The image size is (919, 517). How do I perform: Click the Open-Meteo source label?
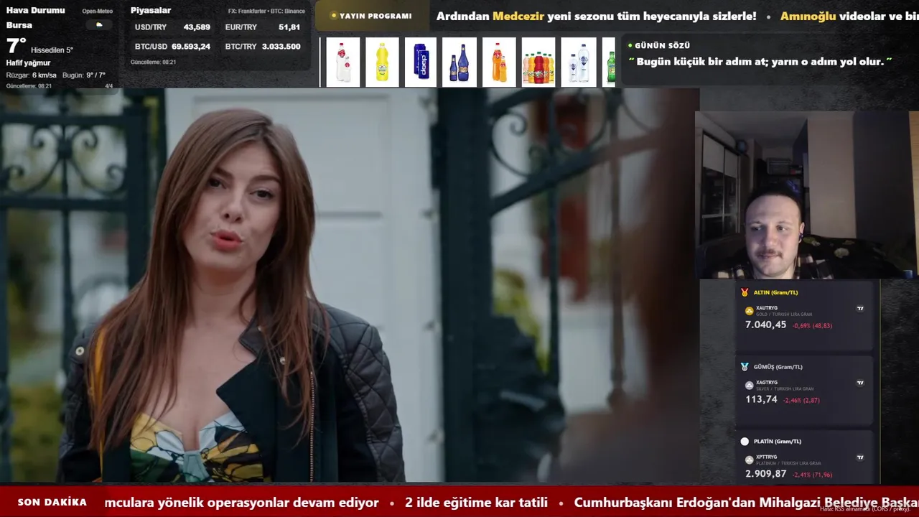click(x=97, y=11)
